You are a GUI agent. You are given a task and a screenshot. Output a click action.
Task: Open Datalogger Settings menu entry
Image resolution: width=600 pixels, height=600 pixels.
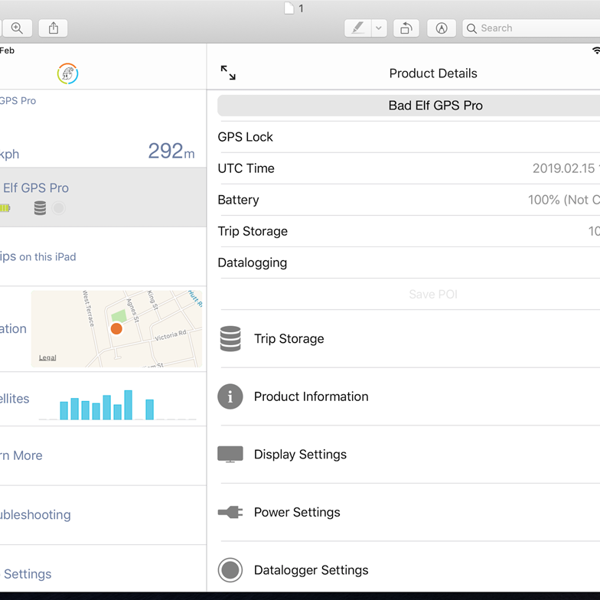pyautogui.click(x=409, y=570)
